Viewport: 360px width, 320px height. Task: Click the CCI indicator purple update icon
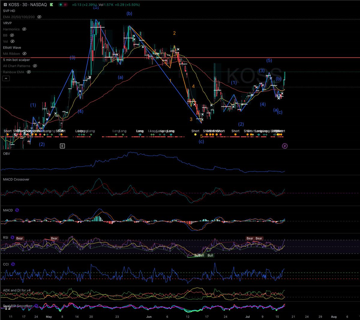pos(13,264)
